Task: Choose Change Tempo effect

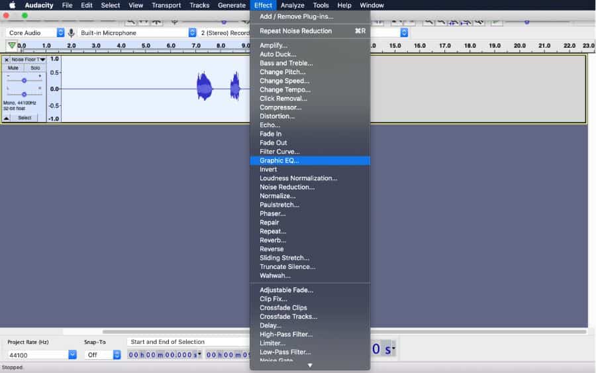Action: point(310,89)
